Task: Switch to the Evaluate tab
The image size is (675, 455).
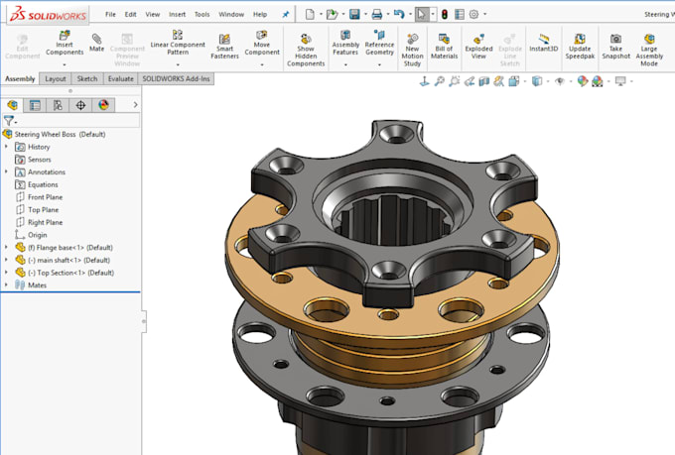Action: 120,78
